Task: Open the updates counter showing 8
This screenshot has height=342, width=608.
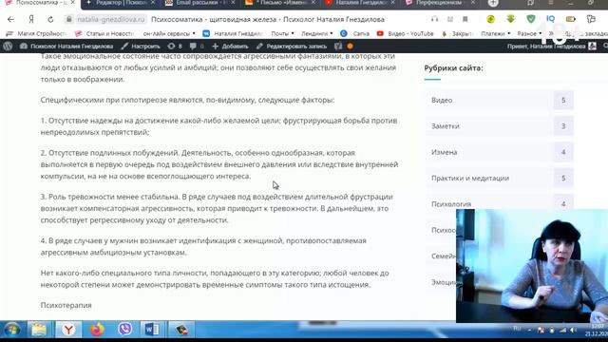Action: [175, 47]
